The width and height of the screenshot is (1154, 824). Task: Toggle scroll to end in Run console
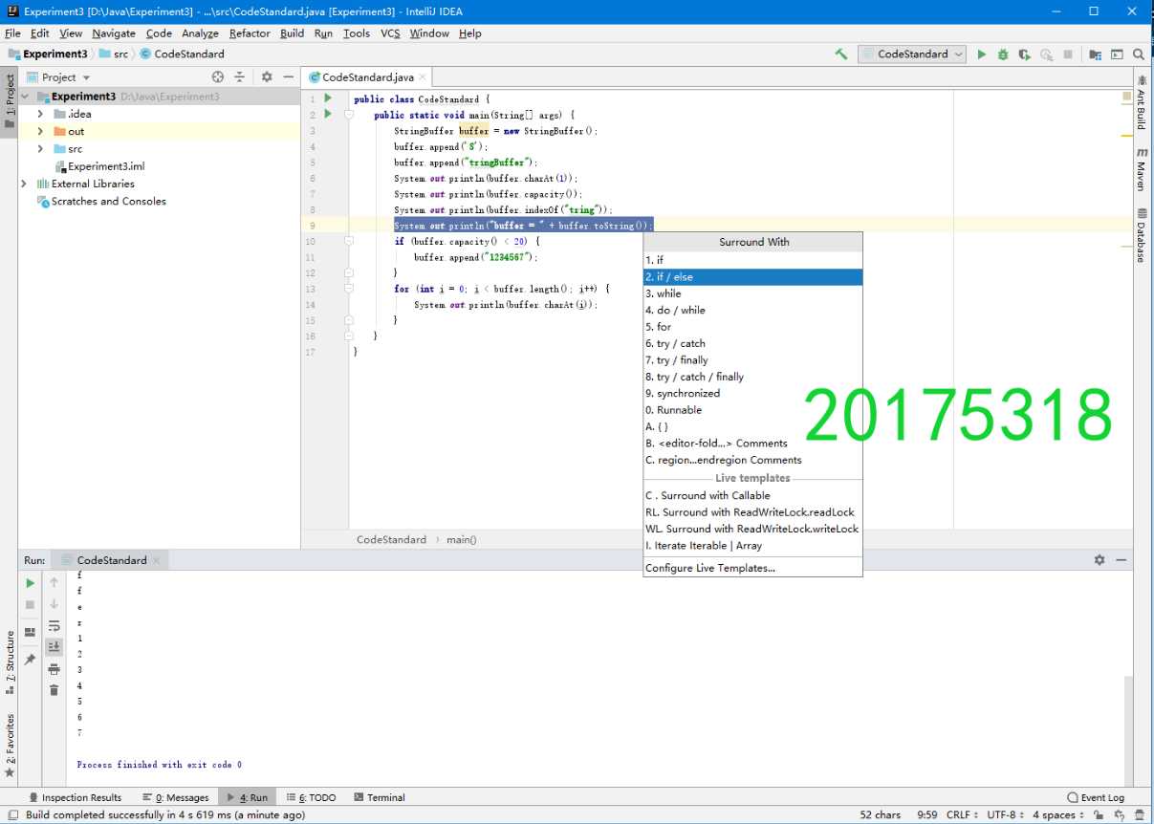54,647
